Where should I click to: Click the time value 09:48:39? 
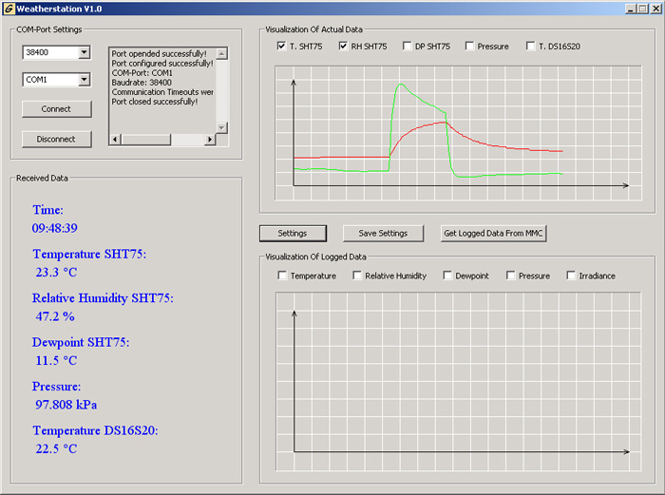point(55,228)
